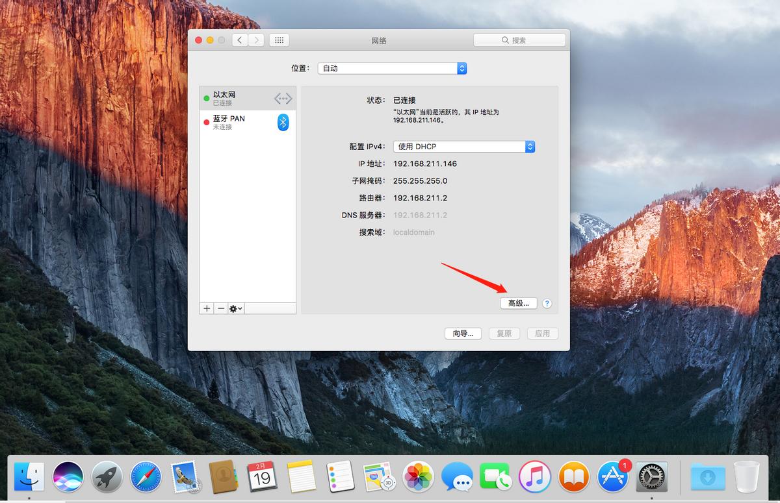Open the help question mark button
This screenshot has height=503, width=780.
[x=547, y=303]
